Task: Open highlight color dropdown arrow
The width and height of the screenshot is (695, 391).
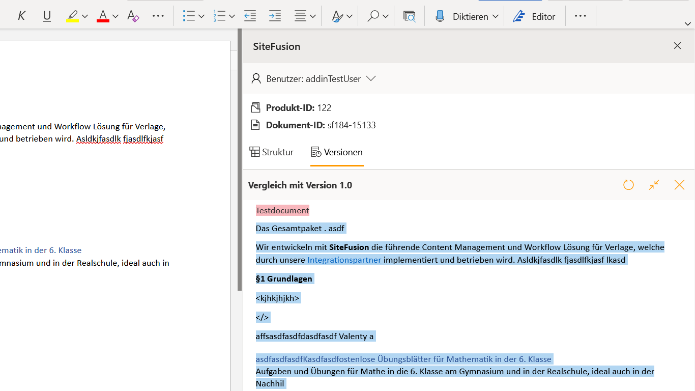Action: pos(85,16)
